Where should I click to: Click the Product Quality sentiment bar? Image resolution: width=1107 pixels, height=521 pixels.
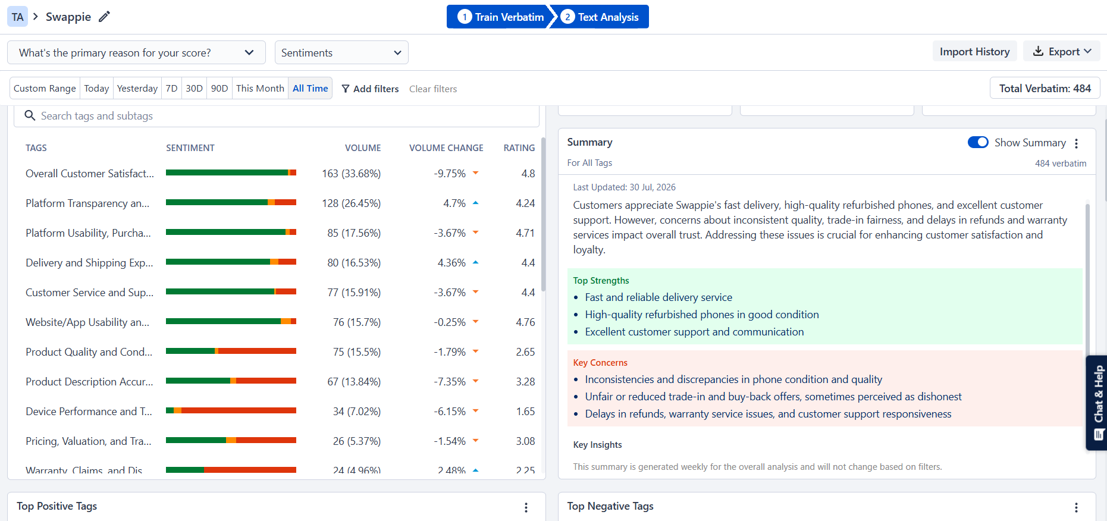click(x=231, y=351)
